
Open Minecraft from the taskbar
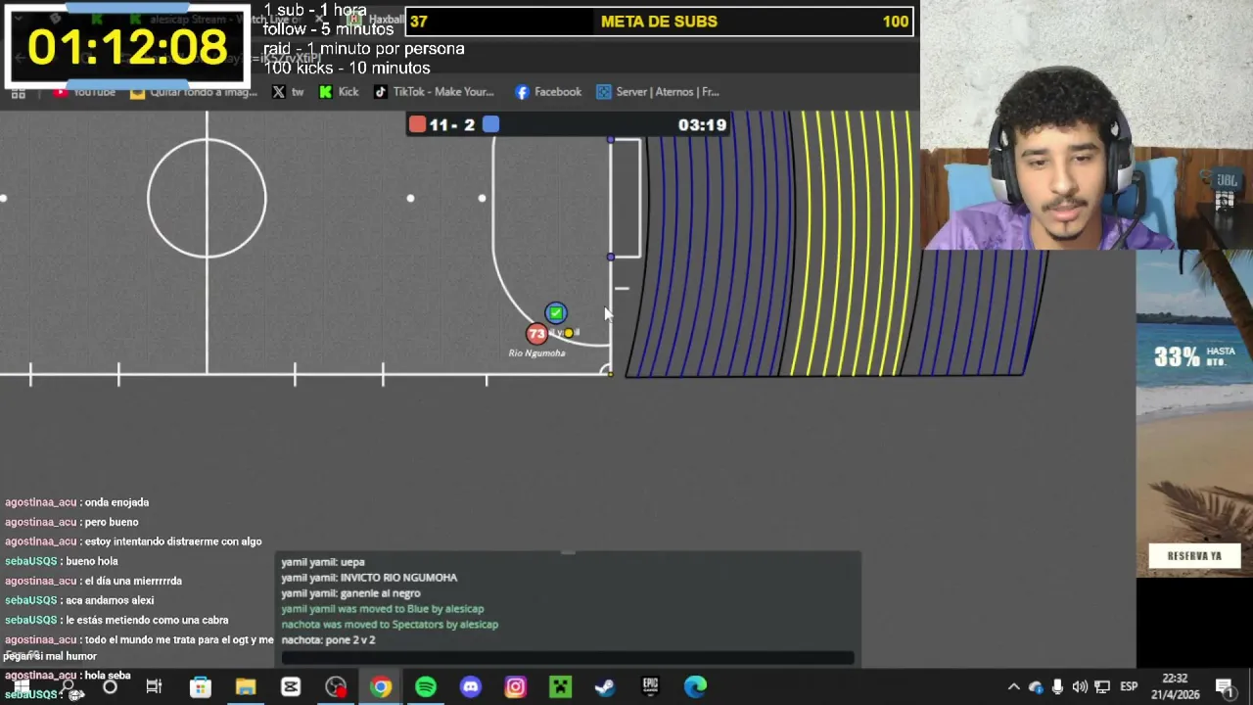(560, 687)
